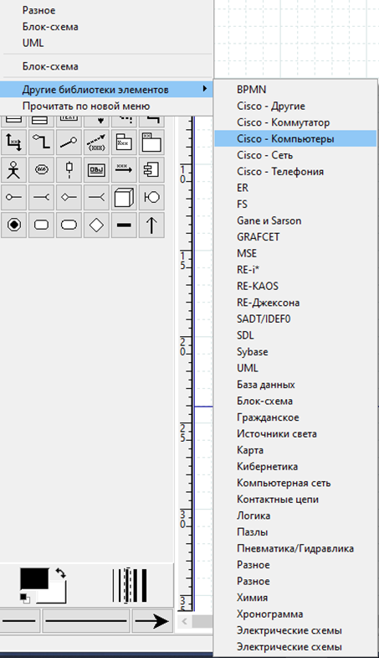379x658 pixels.
Task: Select the RE-KAOS library
Action: point(295,286)
